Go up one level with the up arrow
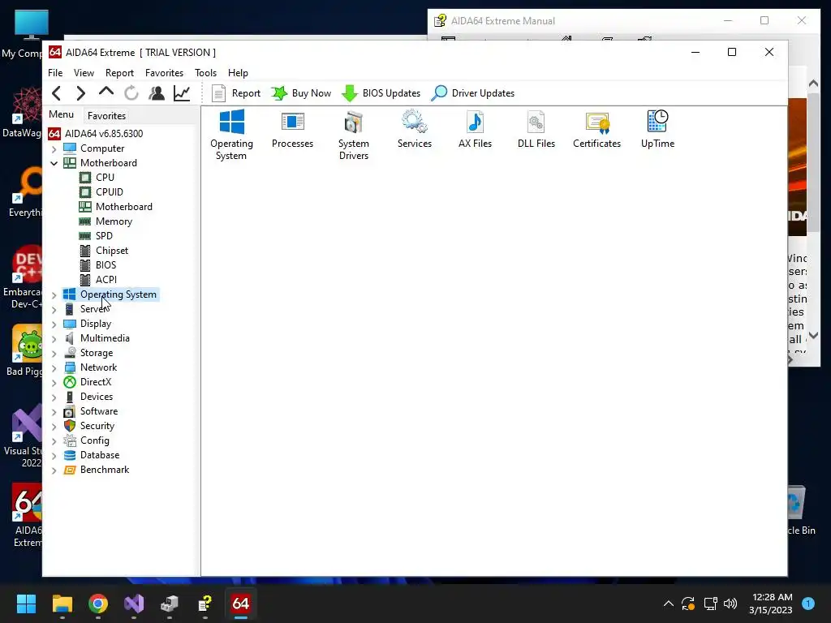The width and height of the screenshot is (831, 623). [x=106, y=92]
